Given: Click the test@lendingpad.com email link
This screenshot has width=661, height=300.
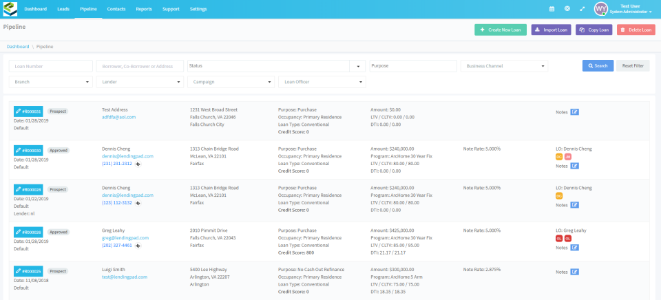Looking at the screenshot, I should (x=125, y=277).
